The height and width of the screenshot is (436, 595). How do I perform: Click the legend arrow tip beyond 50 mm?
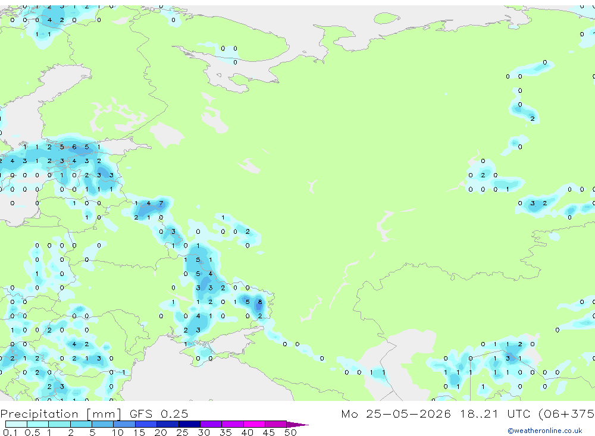[x=297, y=424]
